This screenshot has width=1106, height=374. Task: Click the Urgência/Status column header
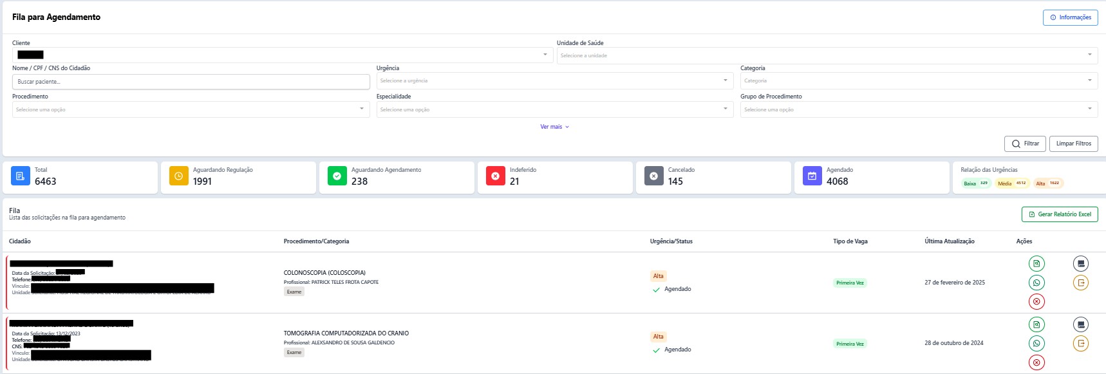671,241
